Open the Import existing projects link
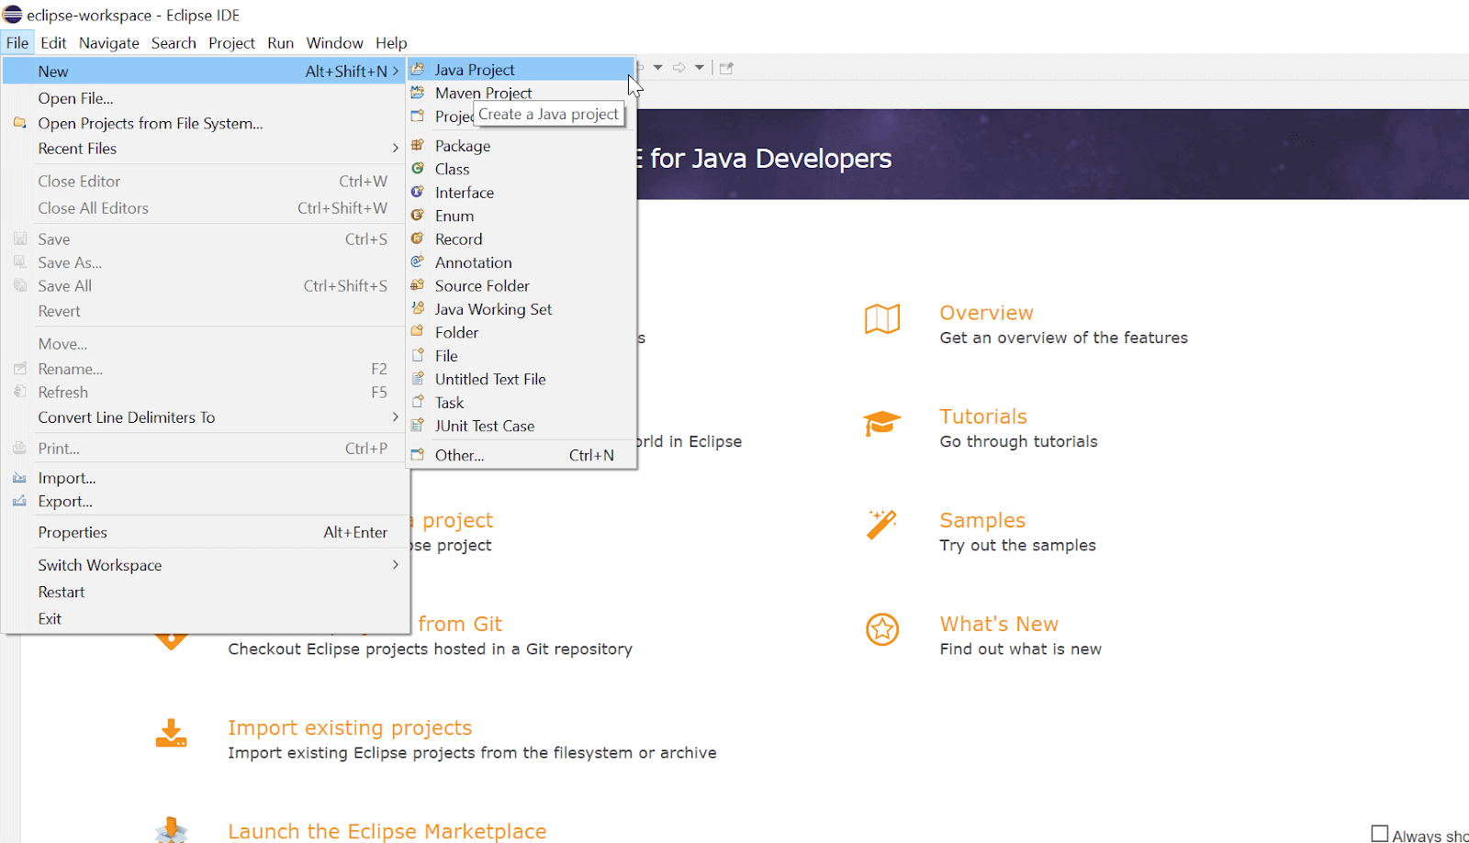The width and height of the screenshot is (1469, 843). [x=350, y=727]
